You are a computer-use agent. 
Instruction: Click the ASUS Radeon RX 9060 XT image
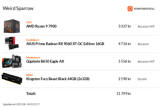(12, 44)
